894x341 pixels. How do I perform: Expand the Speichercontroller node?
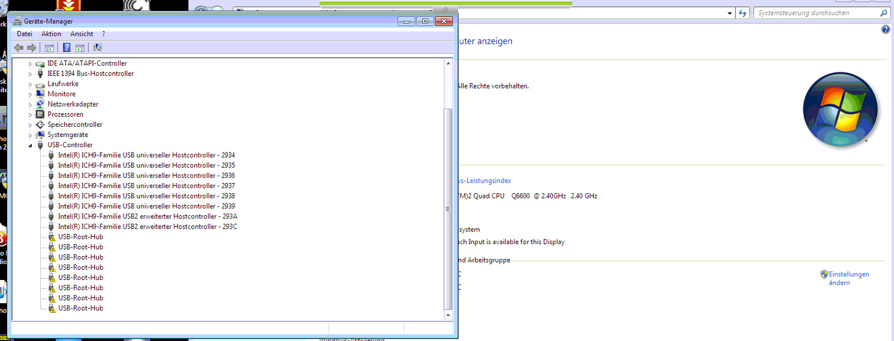coord(30,124)
